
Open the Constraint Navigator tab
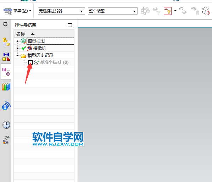pos(6,56)
